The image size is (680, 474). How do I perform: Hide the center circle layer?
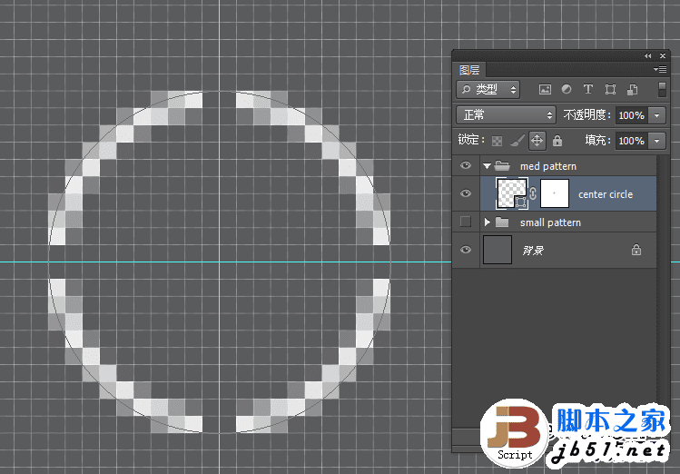tap(466, 193)
